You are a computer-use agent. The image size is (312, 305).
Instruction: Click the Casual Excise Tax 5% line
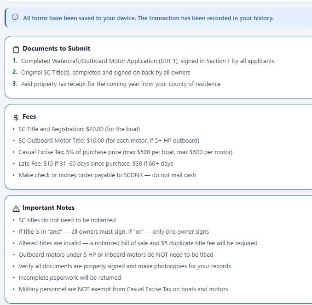tap(125, 152)
